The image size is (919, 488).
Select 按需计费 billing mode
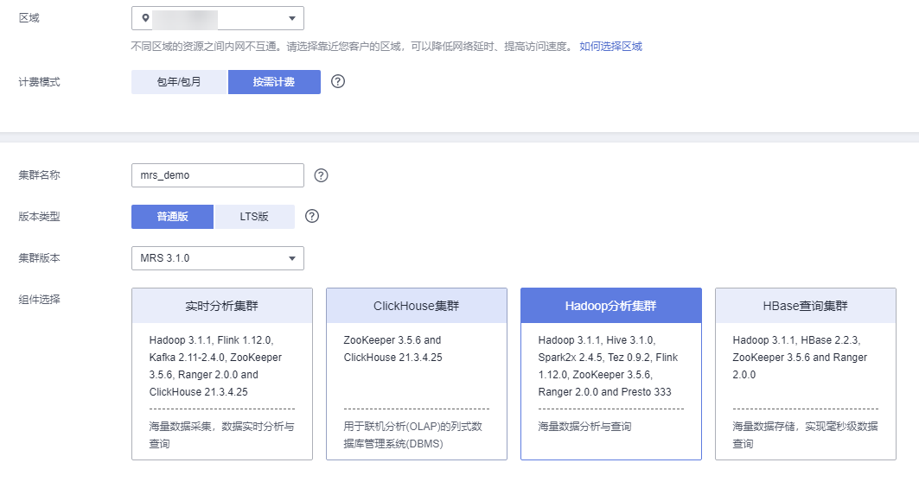tap(274, 82)
